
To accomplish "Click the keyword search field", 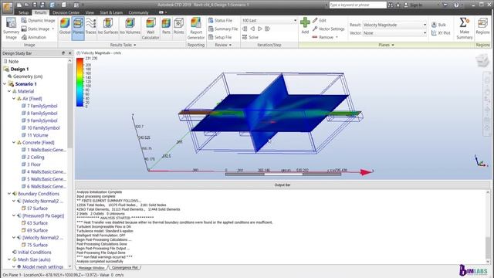I will 357,5.
